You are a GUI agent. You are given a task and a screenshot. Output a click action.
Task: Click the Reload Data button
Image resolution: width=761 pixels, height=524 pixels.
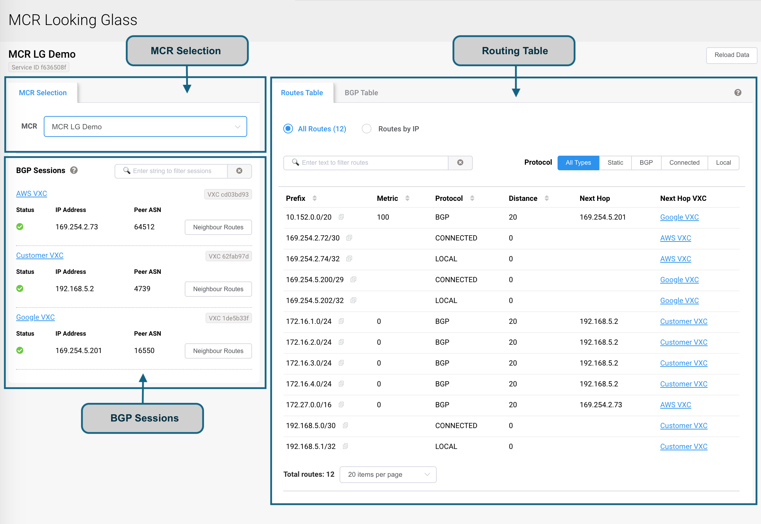click(x=731, y=55)
